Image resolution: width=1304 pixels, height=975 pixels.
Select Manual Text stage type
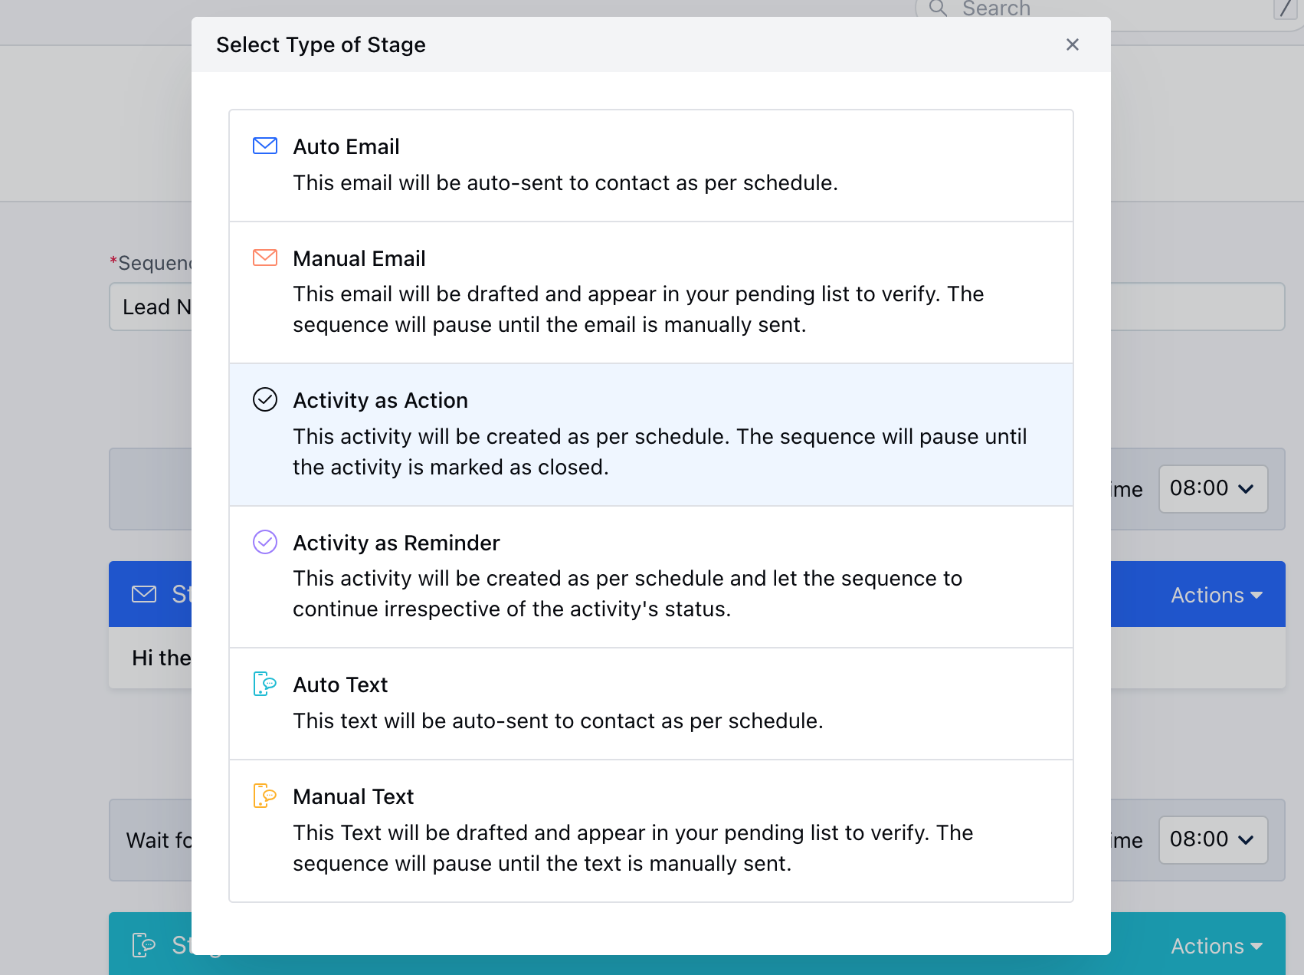pyautogui.click(x=651, y=831)
